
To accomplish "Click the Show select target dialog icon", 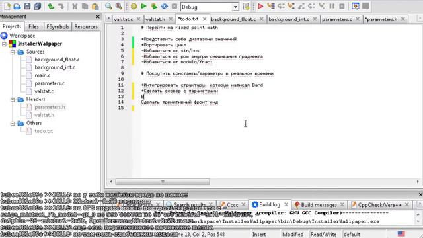I will click(246, 6).
